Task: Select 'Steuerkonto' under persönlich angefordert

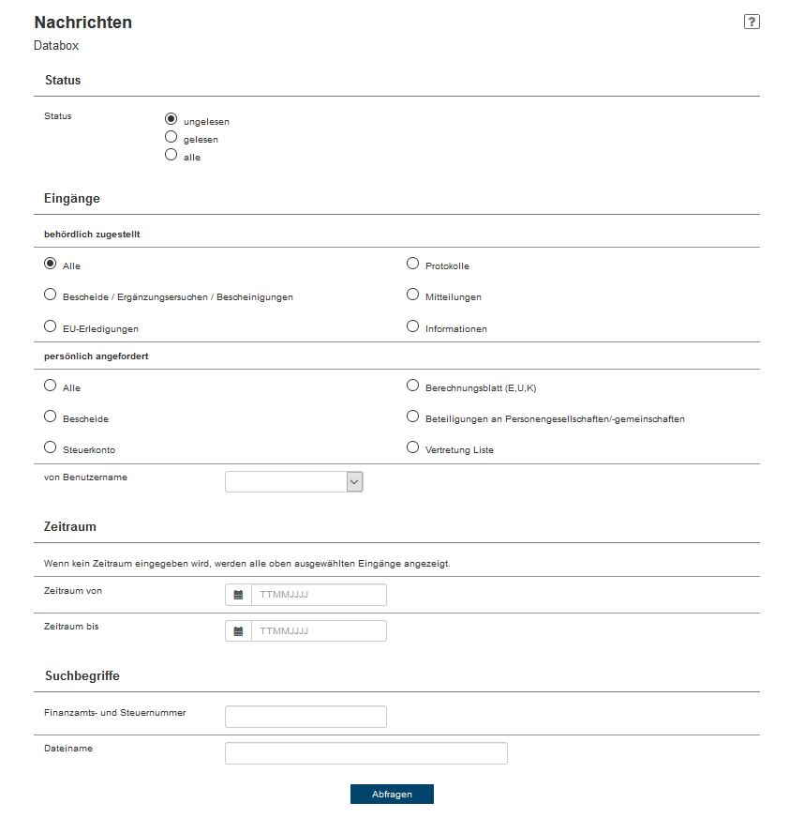Action: pos(51,447)
